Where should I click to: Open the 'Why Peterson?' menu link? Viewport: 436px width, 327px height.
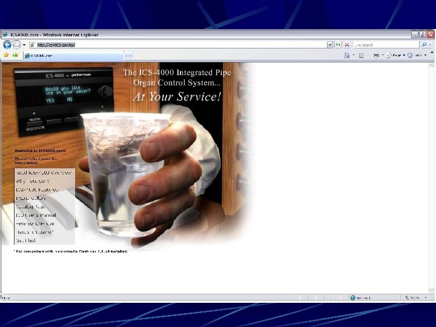click(33, 181)
